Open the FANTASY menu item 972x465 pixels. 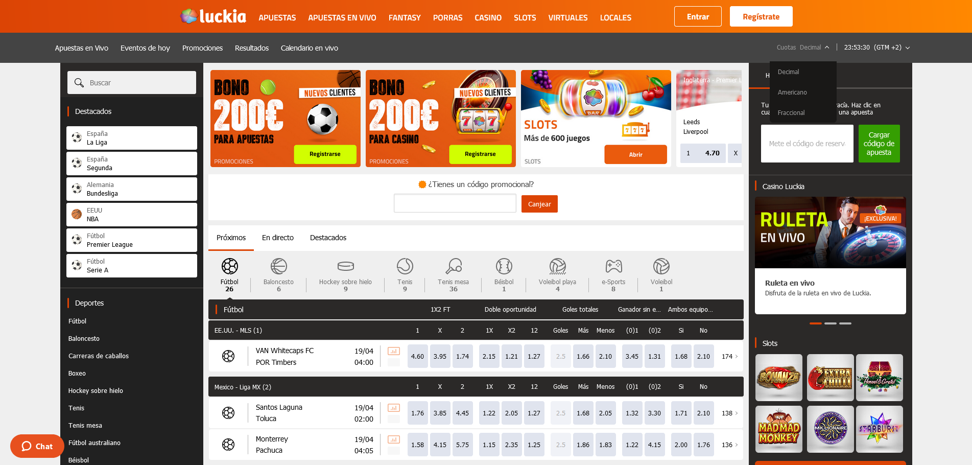coord(405,17)
